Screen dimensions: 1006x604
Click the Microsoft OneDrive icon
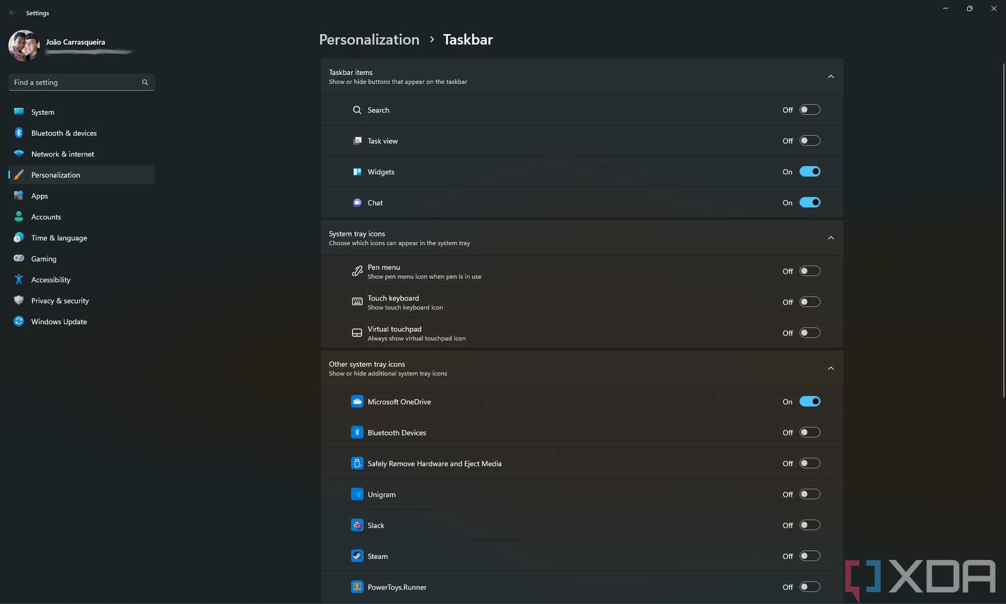[x=357, y=402]
